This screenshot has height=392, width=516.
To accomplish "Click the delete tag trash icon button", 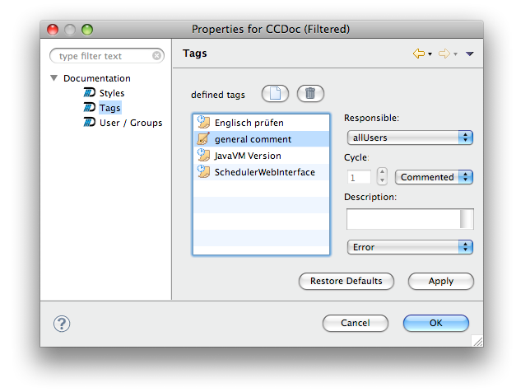I will tap(310, 94).
